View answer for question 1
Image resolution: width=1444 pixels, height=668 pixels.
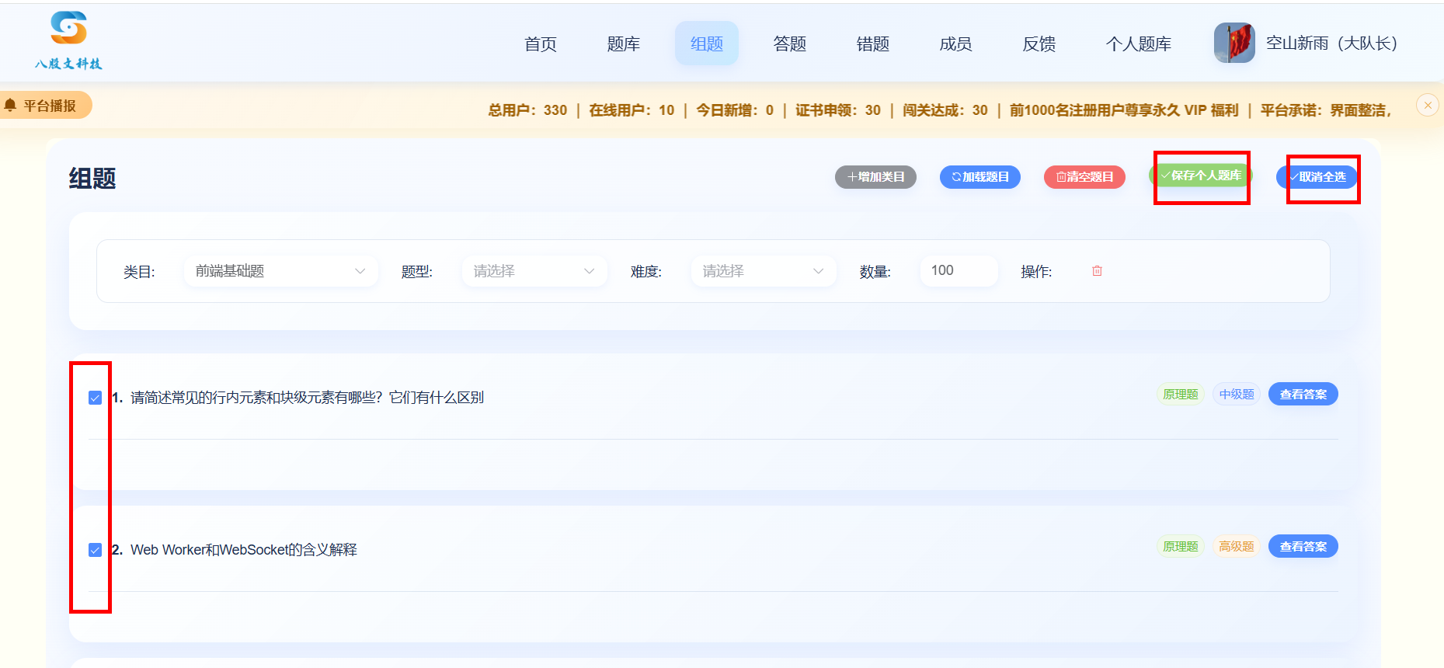click(x=1303, y=395)
